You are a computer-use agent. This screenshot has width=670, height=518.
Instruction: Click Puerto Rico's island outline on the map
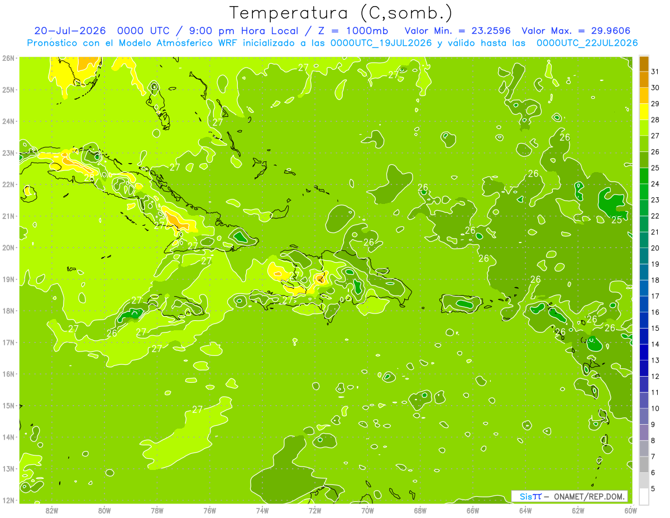[462, 303]
